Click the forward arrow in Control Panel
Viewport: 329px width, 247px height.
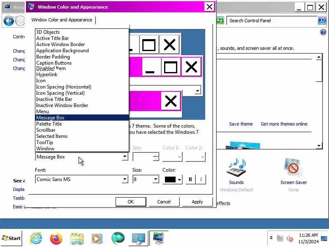(20, 21)
